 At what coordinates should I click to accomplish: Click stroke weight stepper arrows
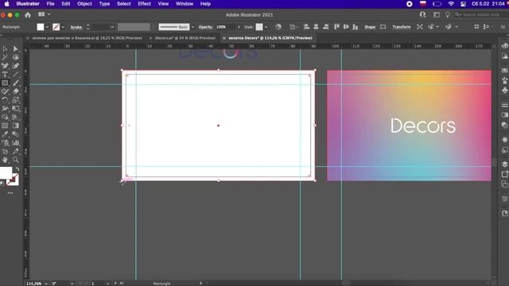[x=87, y=27]
